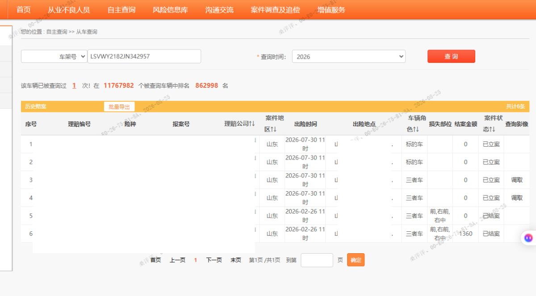This screenshot has width=536, height=296.
Task: Click the 批量导出 button
Action: [119, 107]
